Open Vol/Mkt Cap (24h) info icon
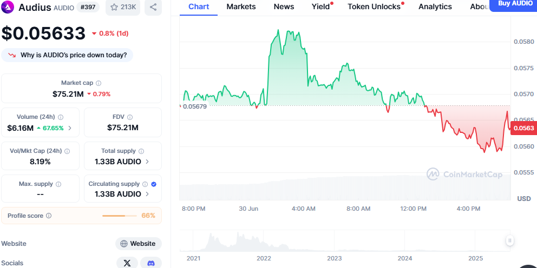The width and height of the screenshot is (537, 268). (x=67, y=151)
